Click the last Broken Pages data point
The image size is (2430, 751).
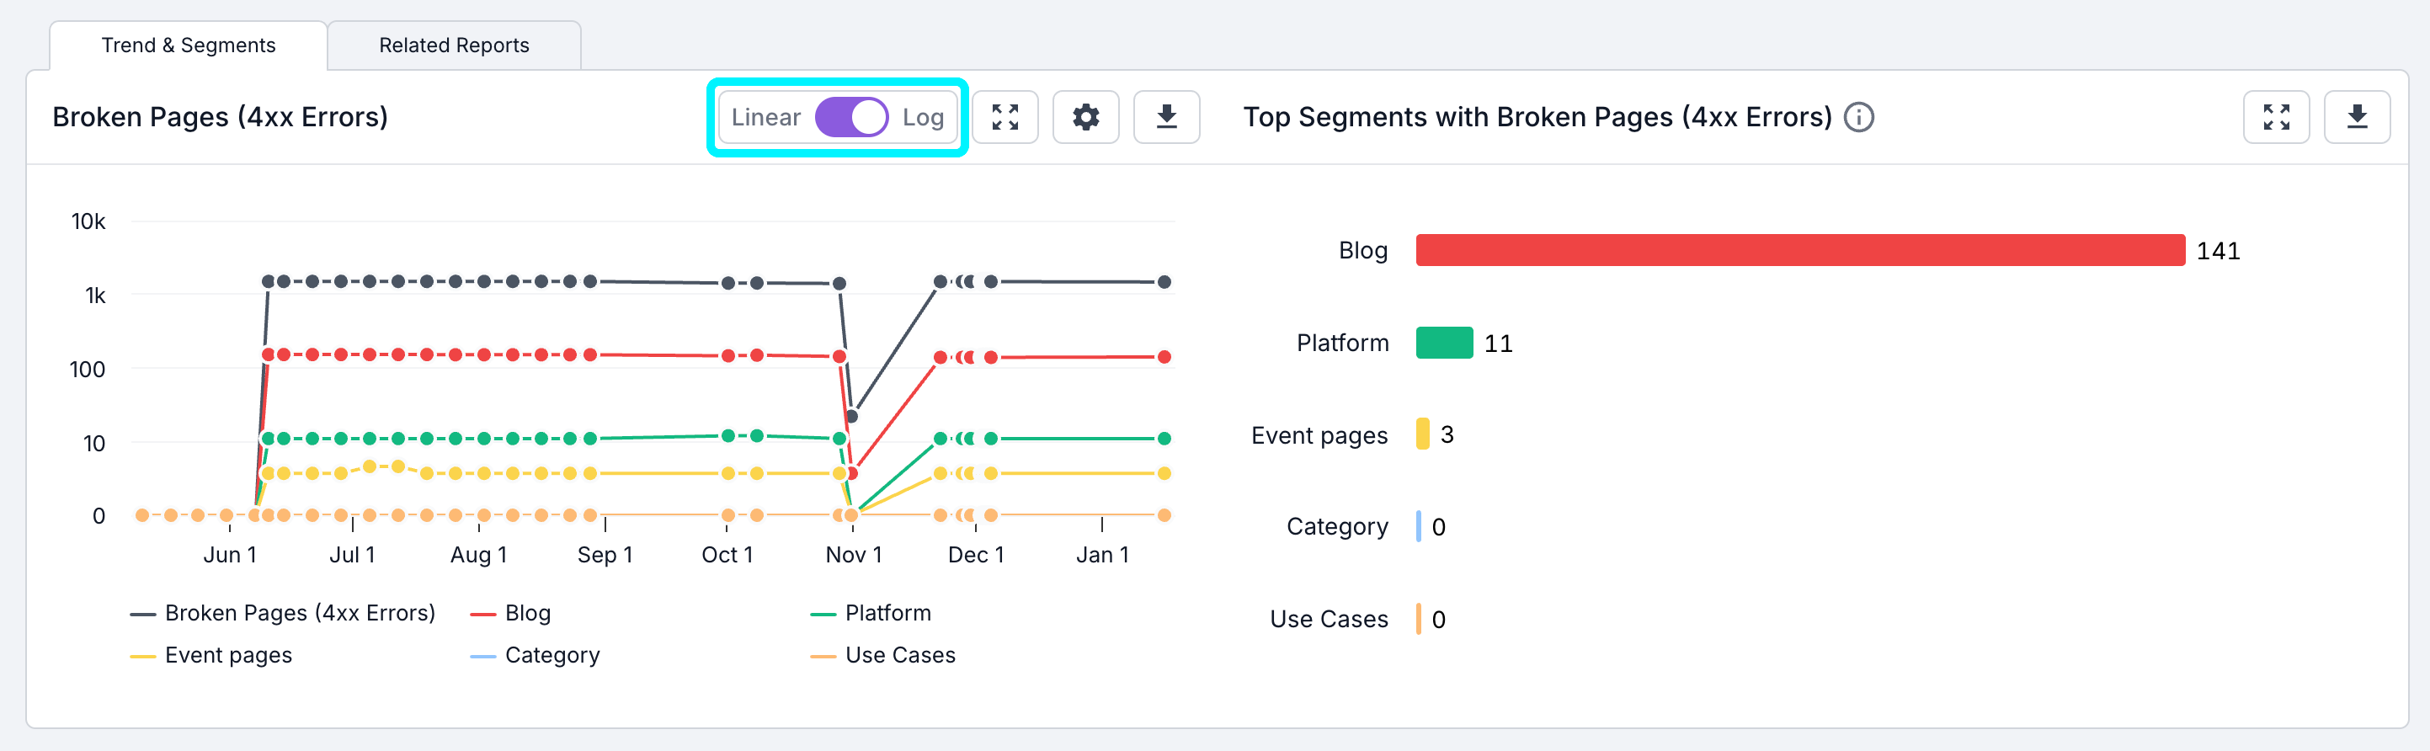point(1164,282)
